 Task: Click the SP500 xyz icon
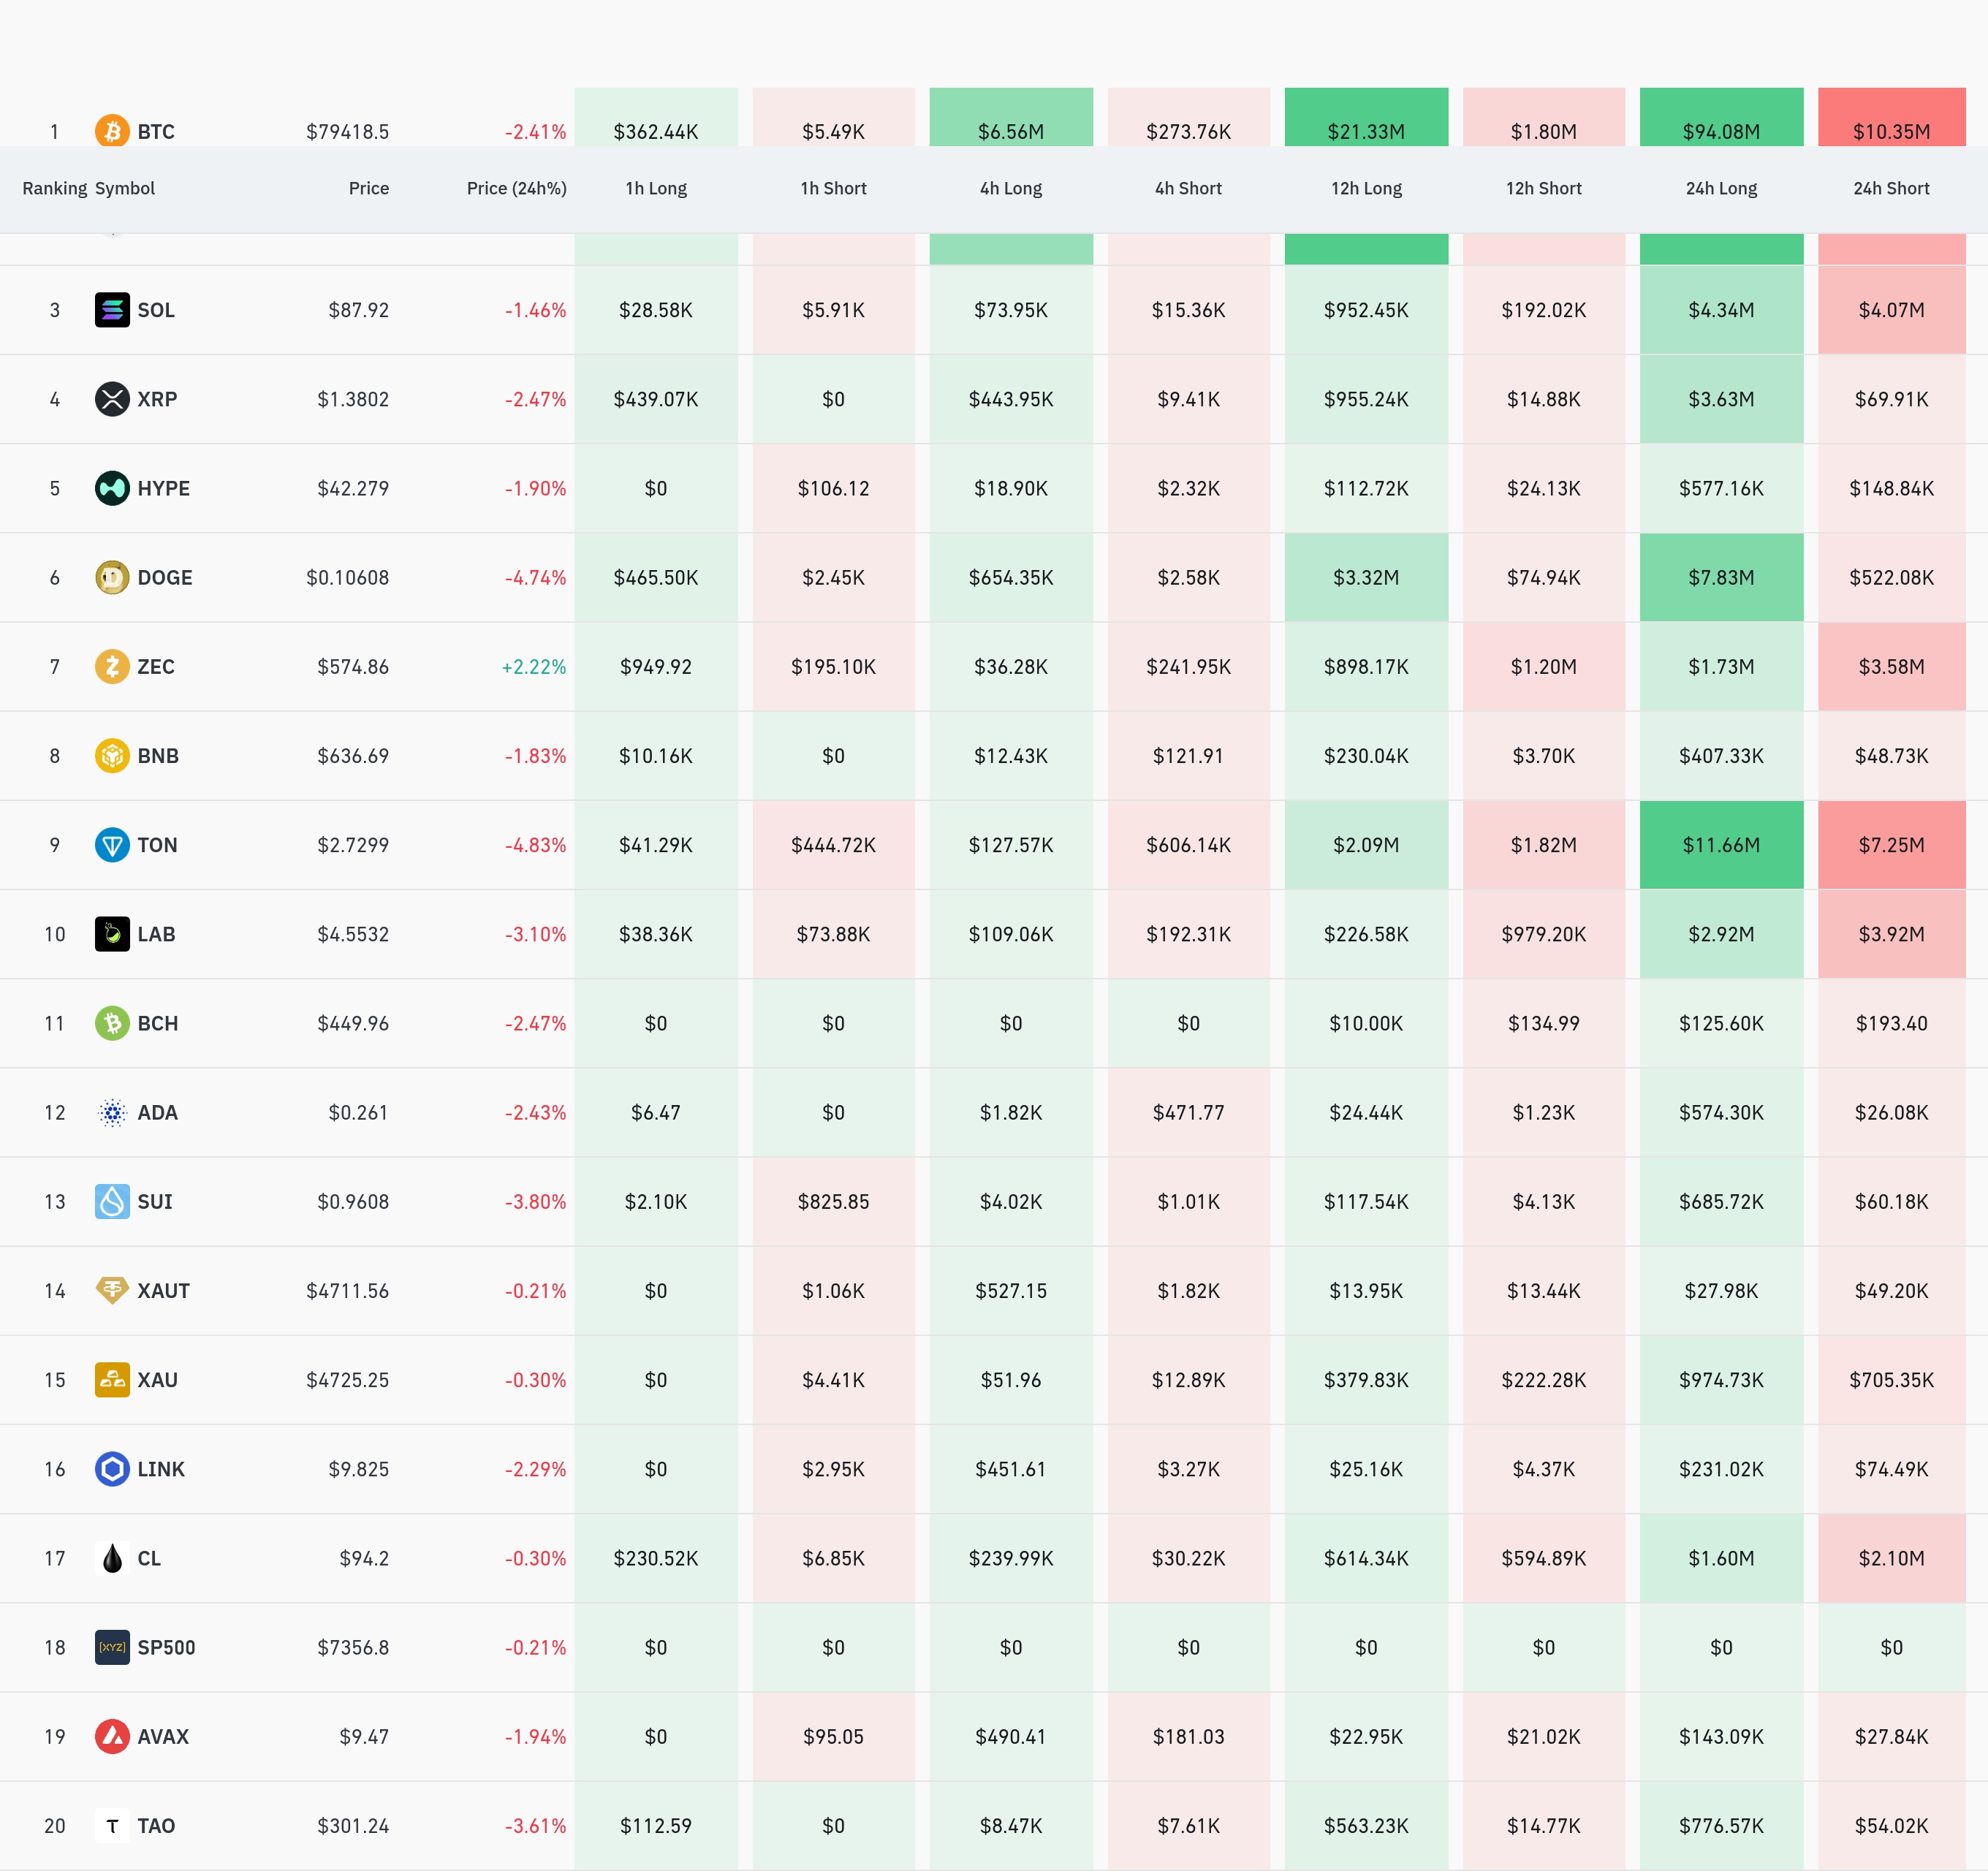click(112, 1647)
